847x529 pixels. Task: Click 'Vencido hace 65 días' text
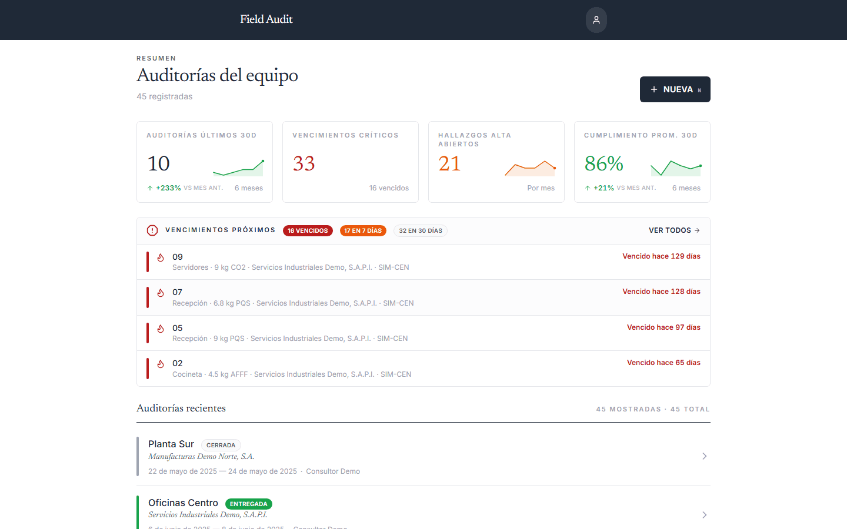pyautogui.click(x=663, y=363)
